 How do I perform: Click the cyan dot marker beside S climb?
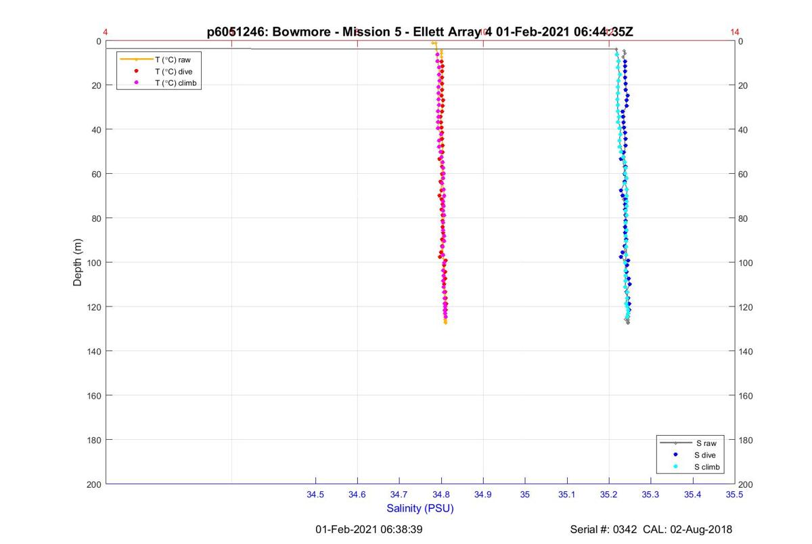pyautogui.click(x=675, y=468)
